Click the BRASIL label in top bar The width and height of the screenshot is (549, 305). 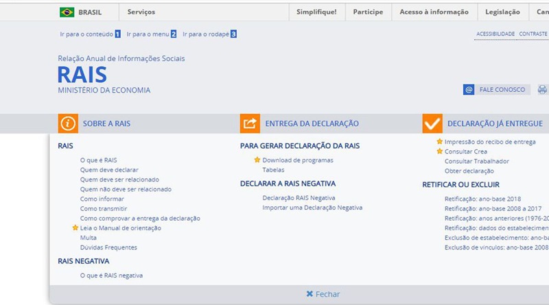tap(90, 12)
